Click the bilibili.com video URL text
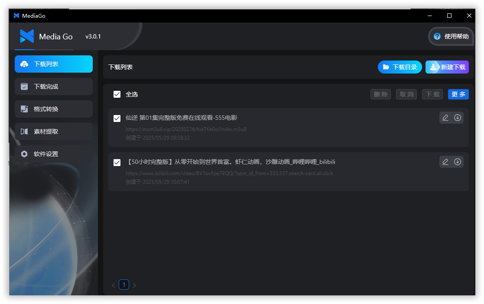Screen dimensions: 484x304 pos(229,173)
